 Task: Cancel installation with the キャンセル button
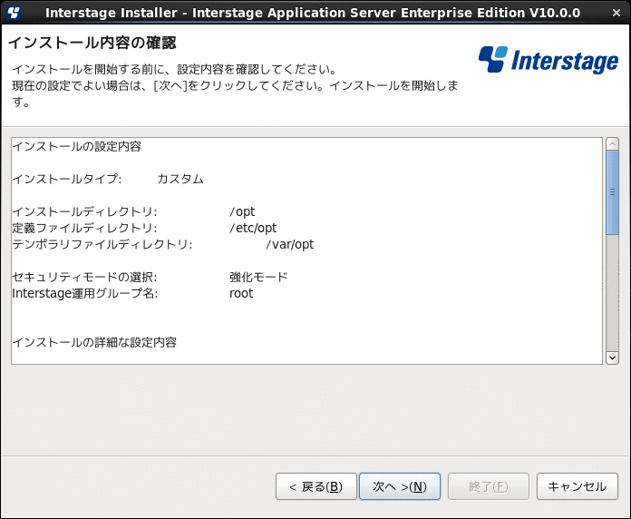coord(578,486)
